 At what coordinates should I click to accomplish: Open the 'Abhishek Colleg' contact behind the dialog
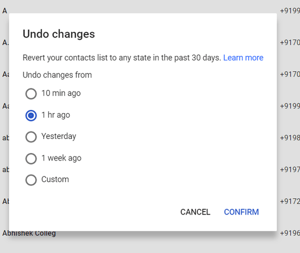[29, 233]
